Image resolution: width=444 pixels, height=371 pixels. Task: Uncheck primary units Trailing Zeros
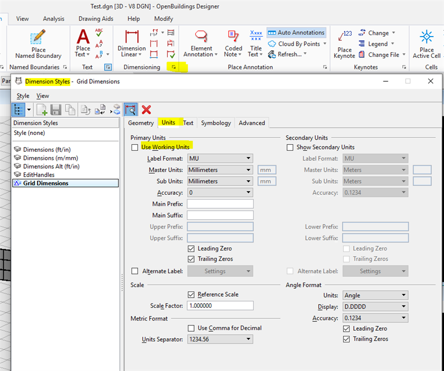pyautogui.click(x=191, y=259)
